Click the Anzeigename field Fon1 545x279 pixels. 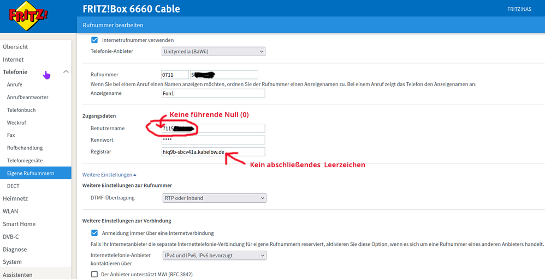[x=213, y=93]
